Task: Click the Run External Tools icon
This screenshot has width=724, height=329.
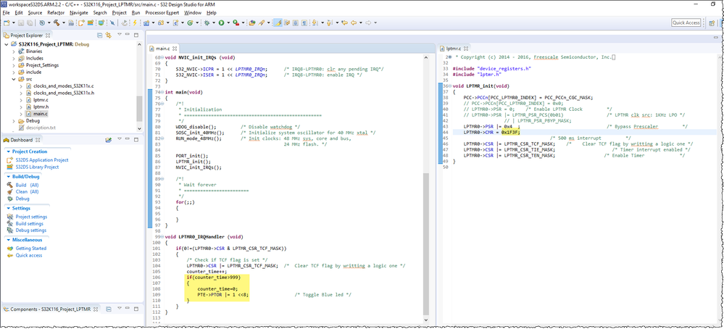Action: [x=236, y=22]
